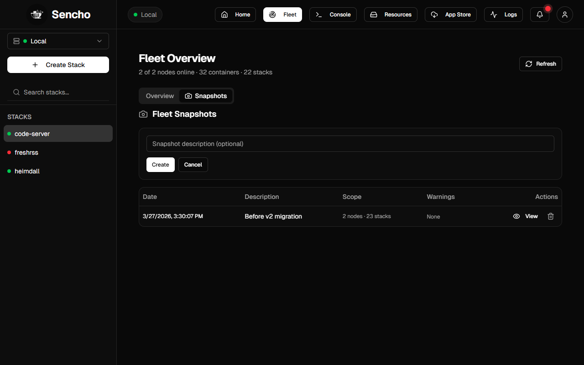Click the Actions column header

click(x=547, y=197)
